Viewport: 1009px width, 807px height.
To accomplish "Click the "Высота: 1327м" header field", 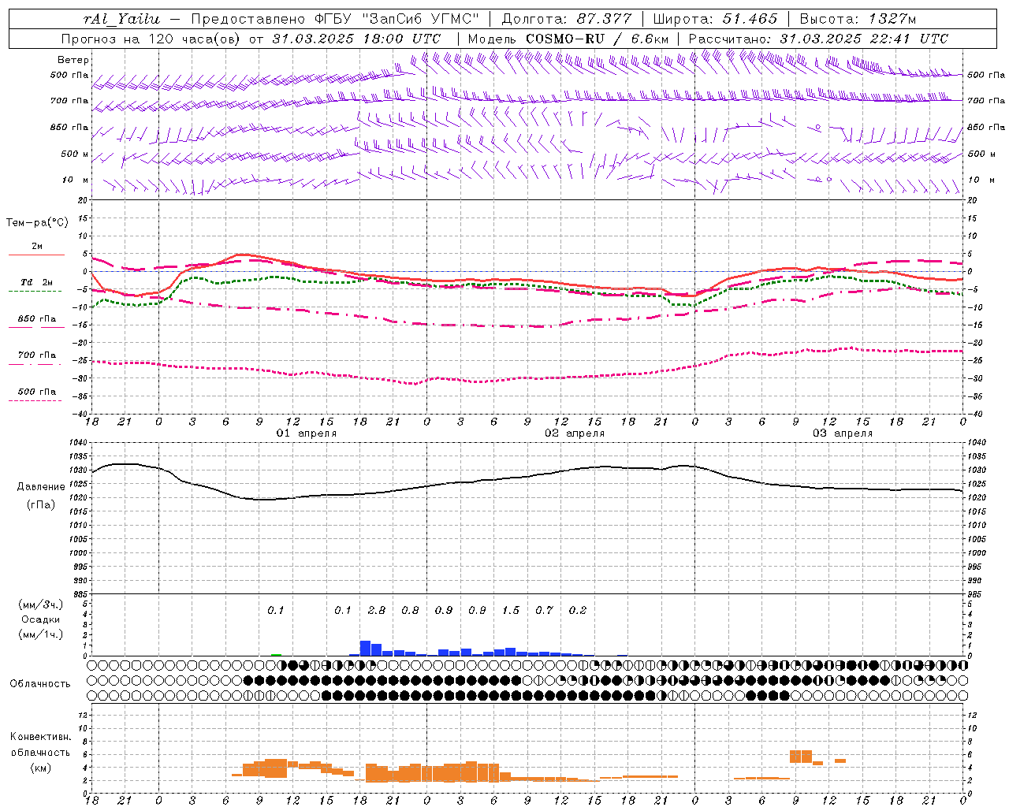I will (858, 19).
